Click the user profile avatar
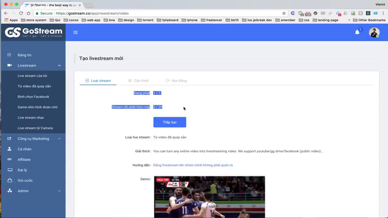 pyautogui.click(x=374, y=32)
